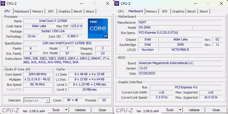228x114 pixels.
Task: Click the Instructions list text
Action: [67, 60]
